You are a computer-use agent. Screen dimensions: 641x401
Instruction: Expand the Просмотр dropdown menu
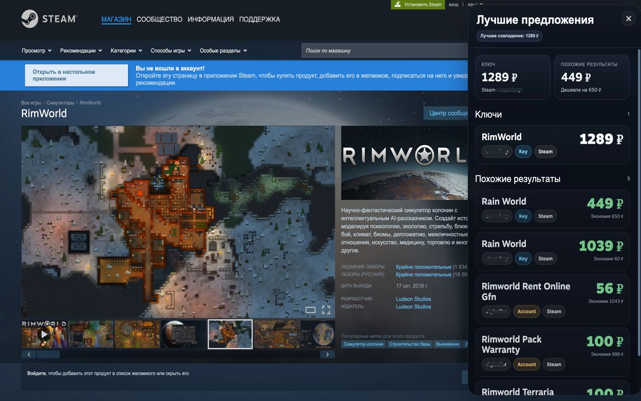[x=37, y=51]
